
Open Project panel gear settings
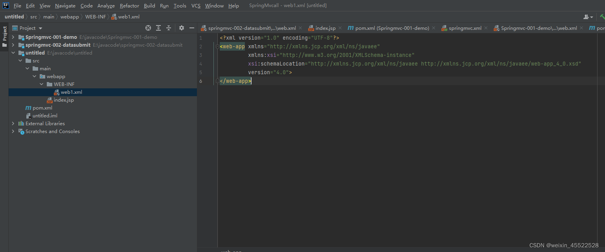pyautogui.click(x=182, y=28)
